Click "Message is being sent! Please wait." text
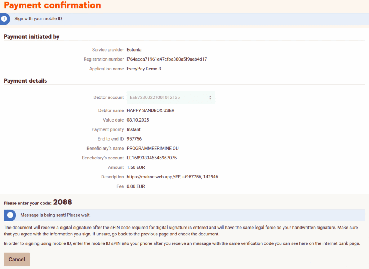Screen dimensions: 369x269 (x=55, y=215)
